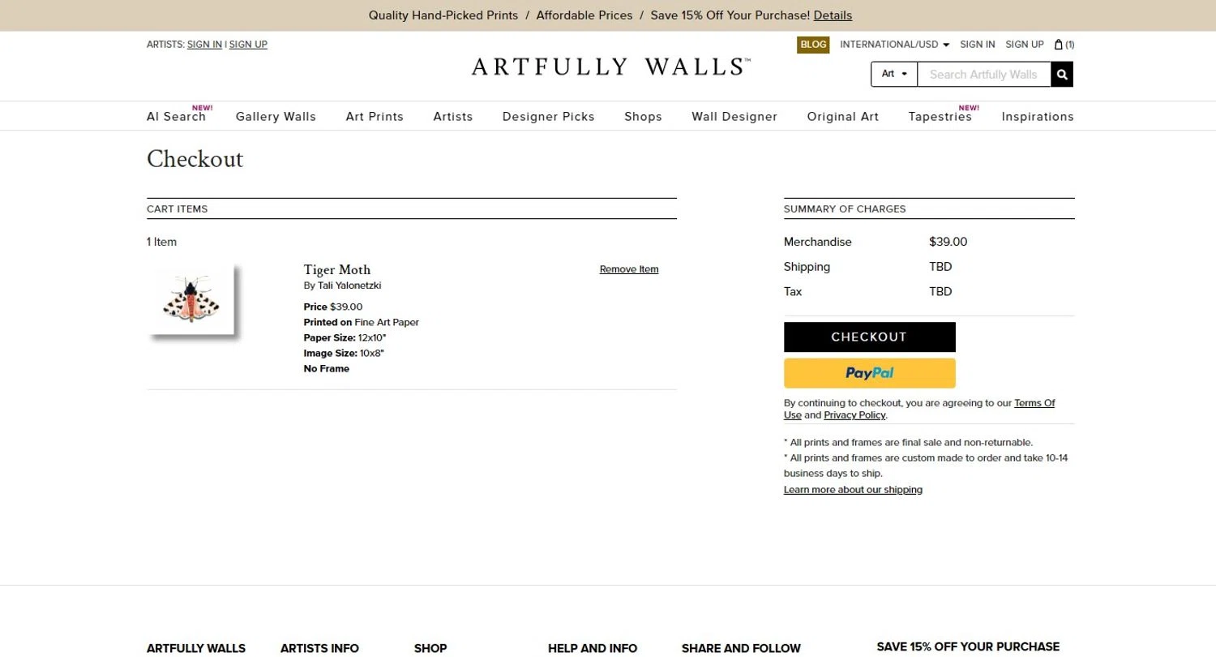
Task: Navigate to Shops
Action: pyautogui.click(x=643, y=117)
